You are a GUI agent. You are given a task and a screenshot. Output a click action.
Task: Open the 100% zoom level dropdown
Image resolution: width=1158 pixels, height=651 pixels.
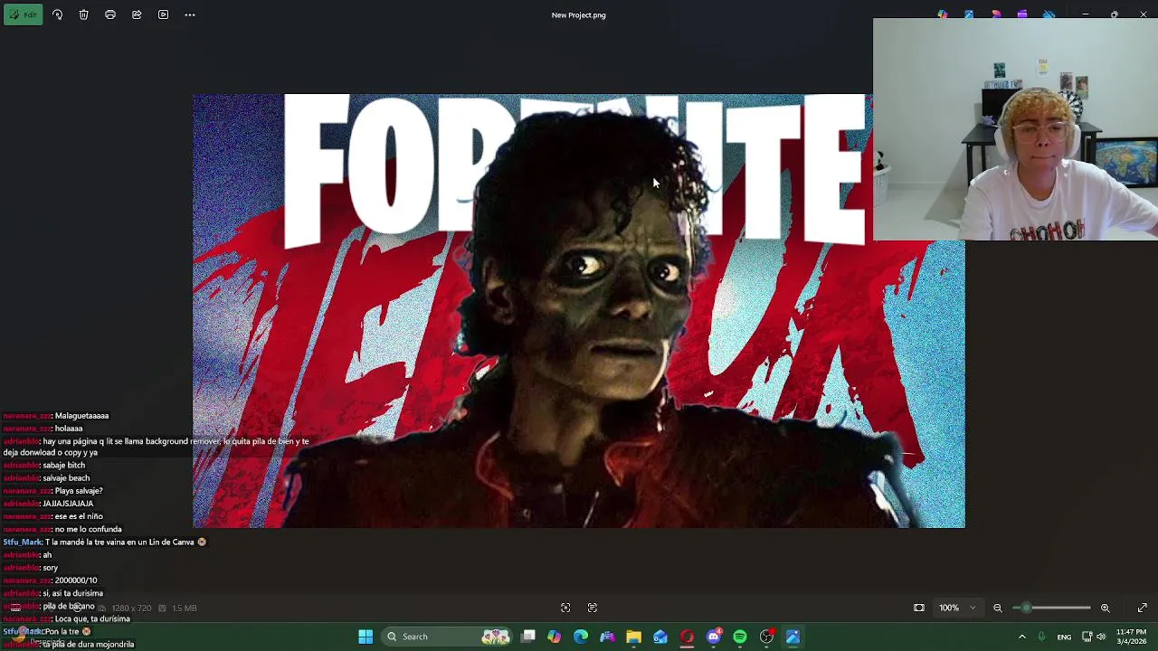[957, 608]
